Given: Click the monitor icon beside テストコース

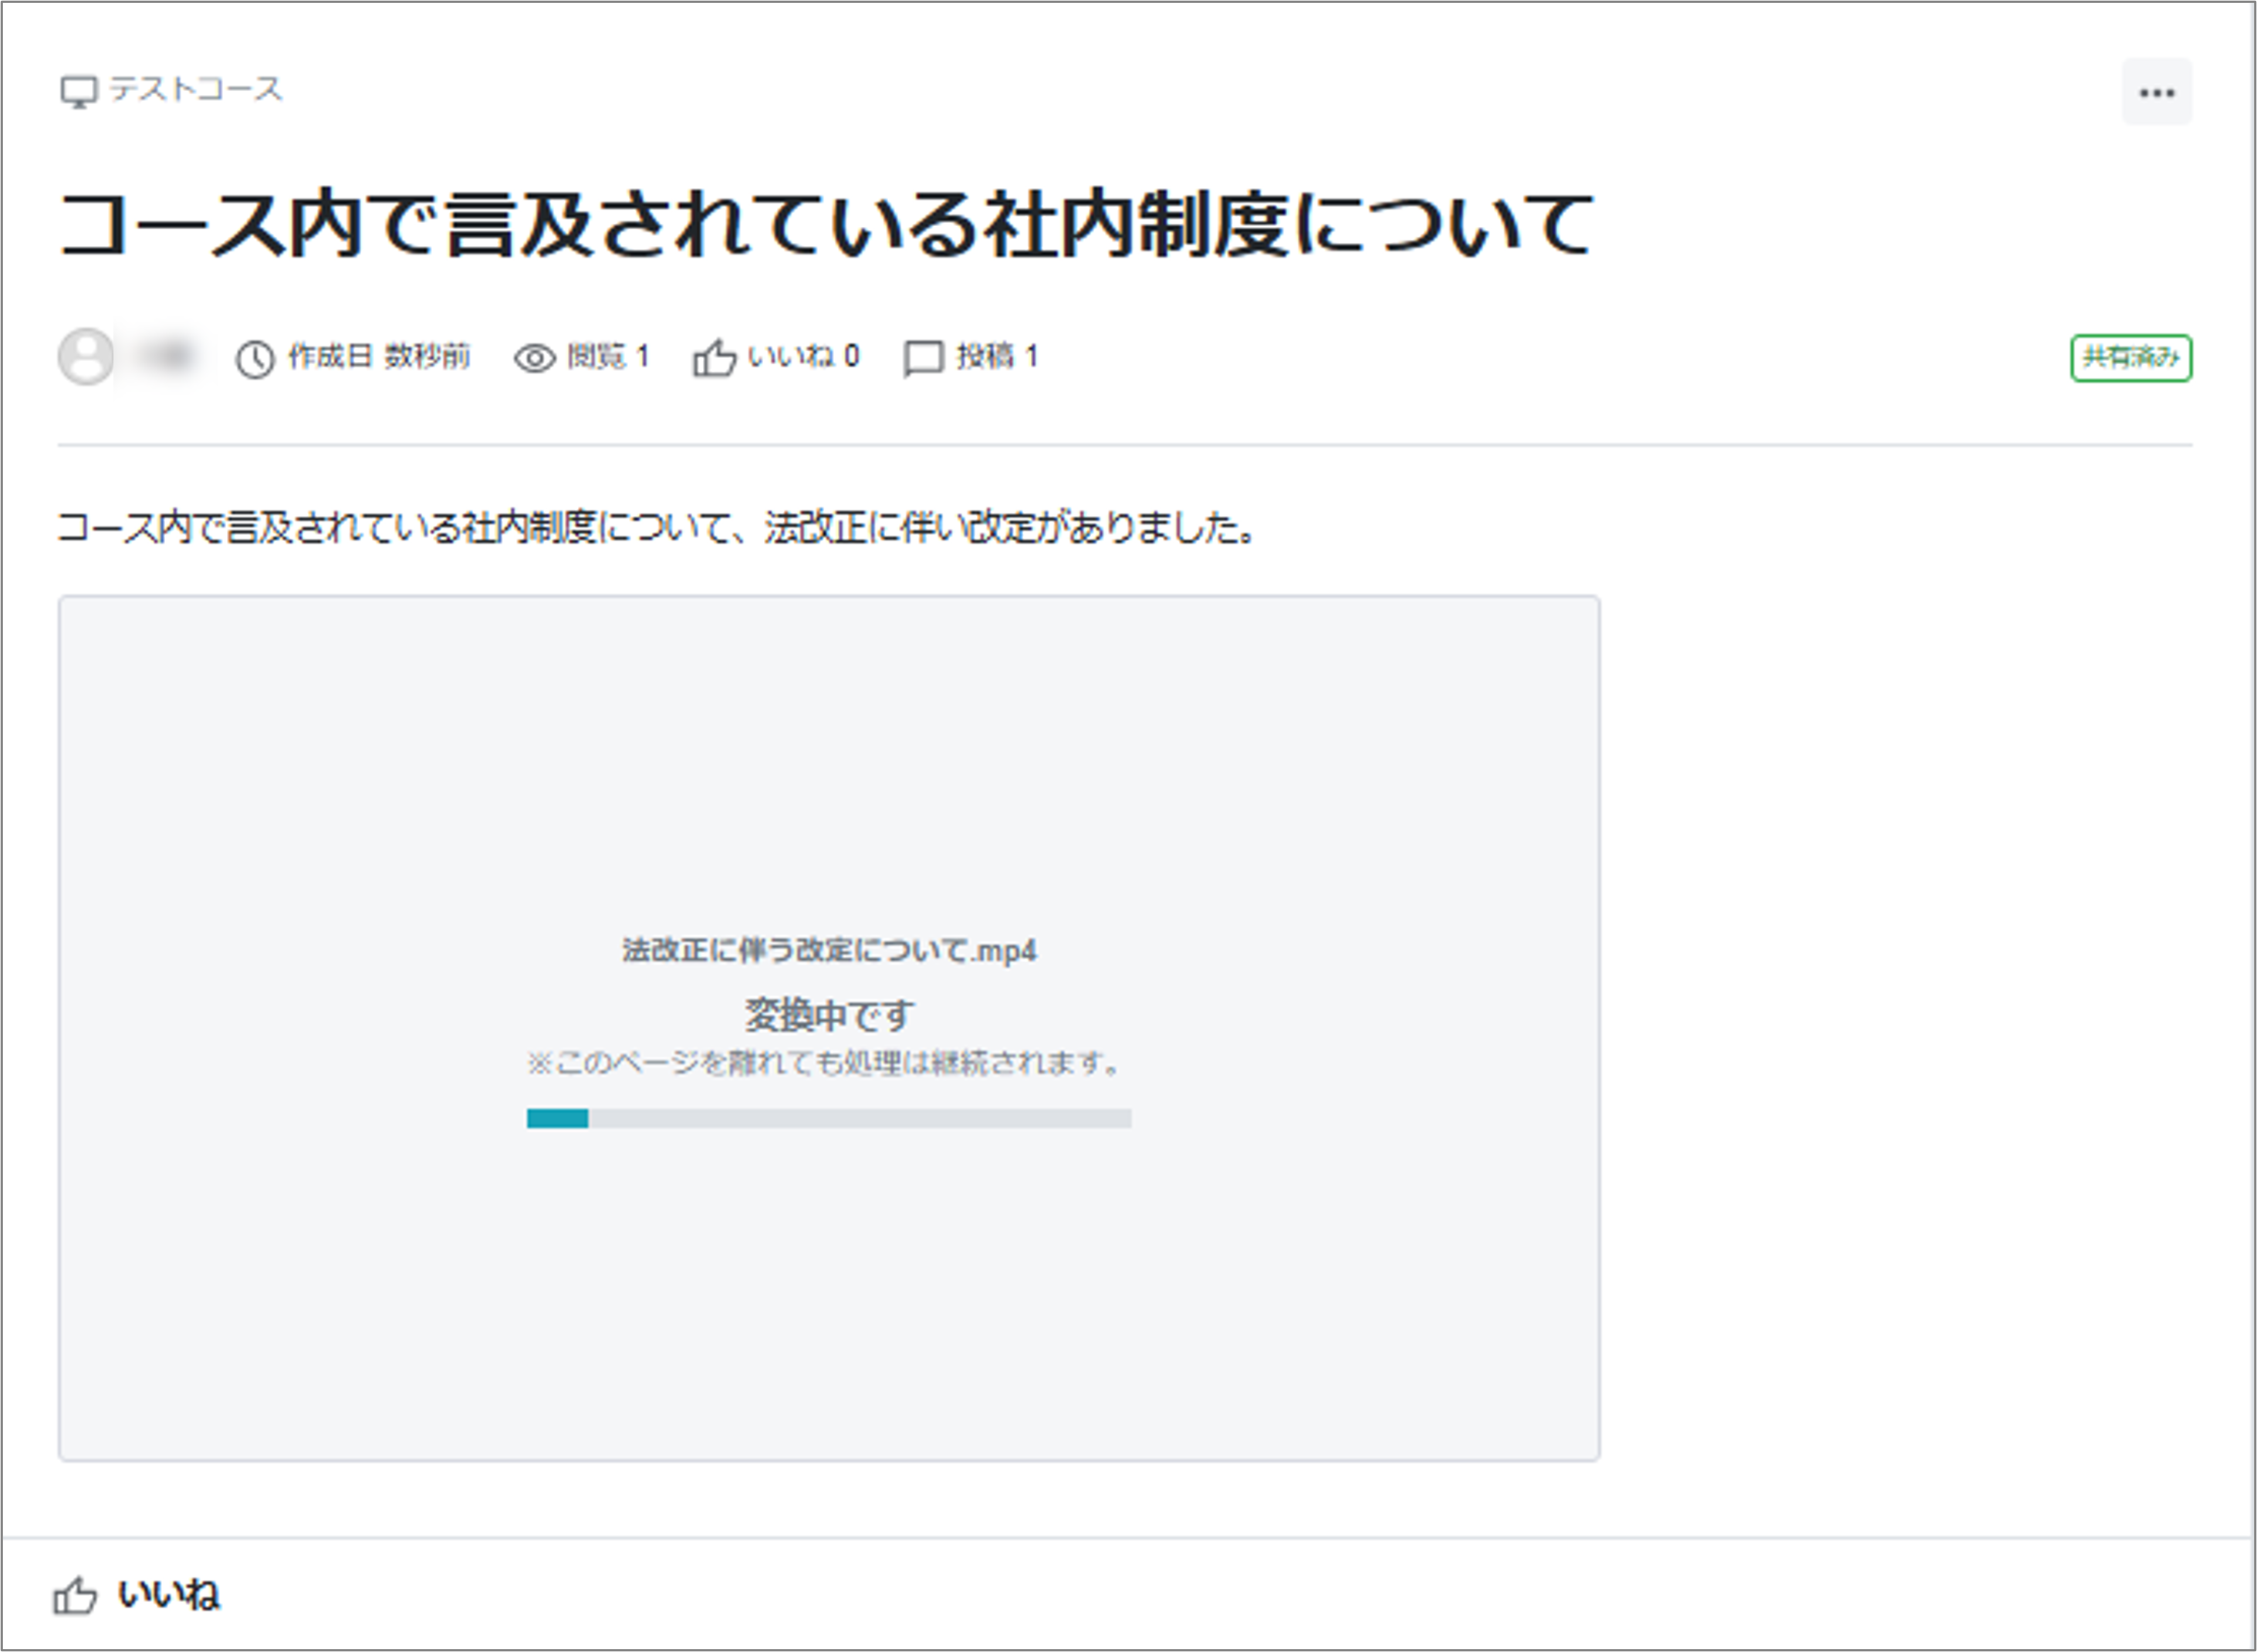Looking at the screenshot, I should coord(78,92).
